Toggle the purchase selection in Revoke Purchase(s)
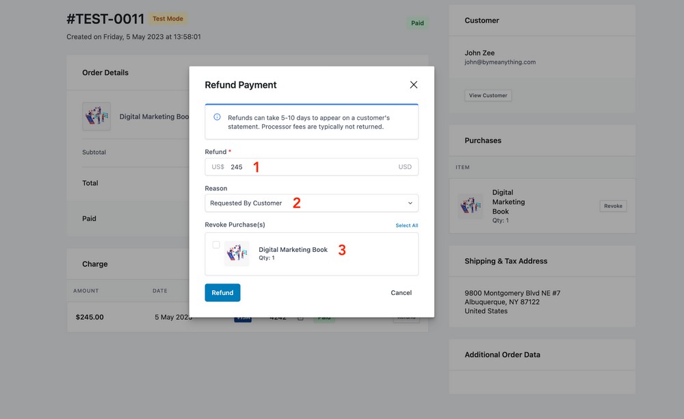684x419 pixels. point(216,244)
